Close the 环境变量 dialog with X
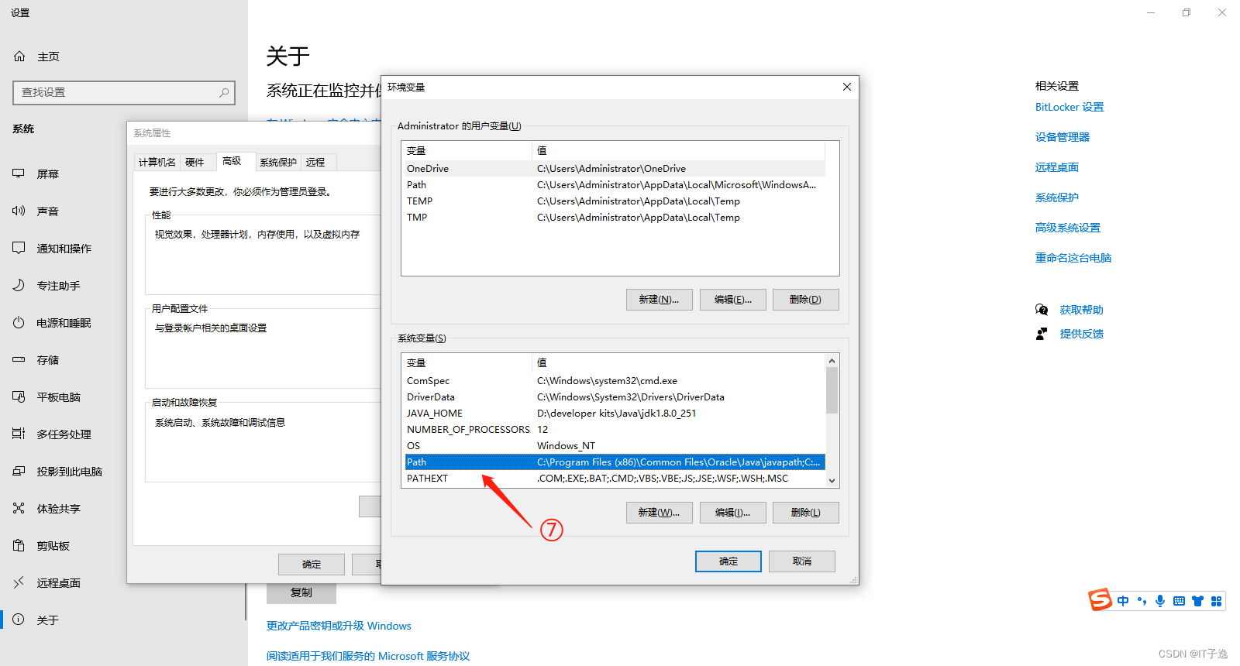 tap(847, 87)
